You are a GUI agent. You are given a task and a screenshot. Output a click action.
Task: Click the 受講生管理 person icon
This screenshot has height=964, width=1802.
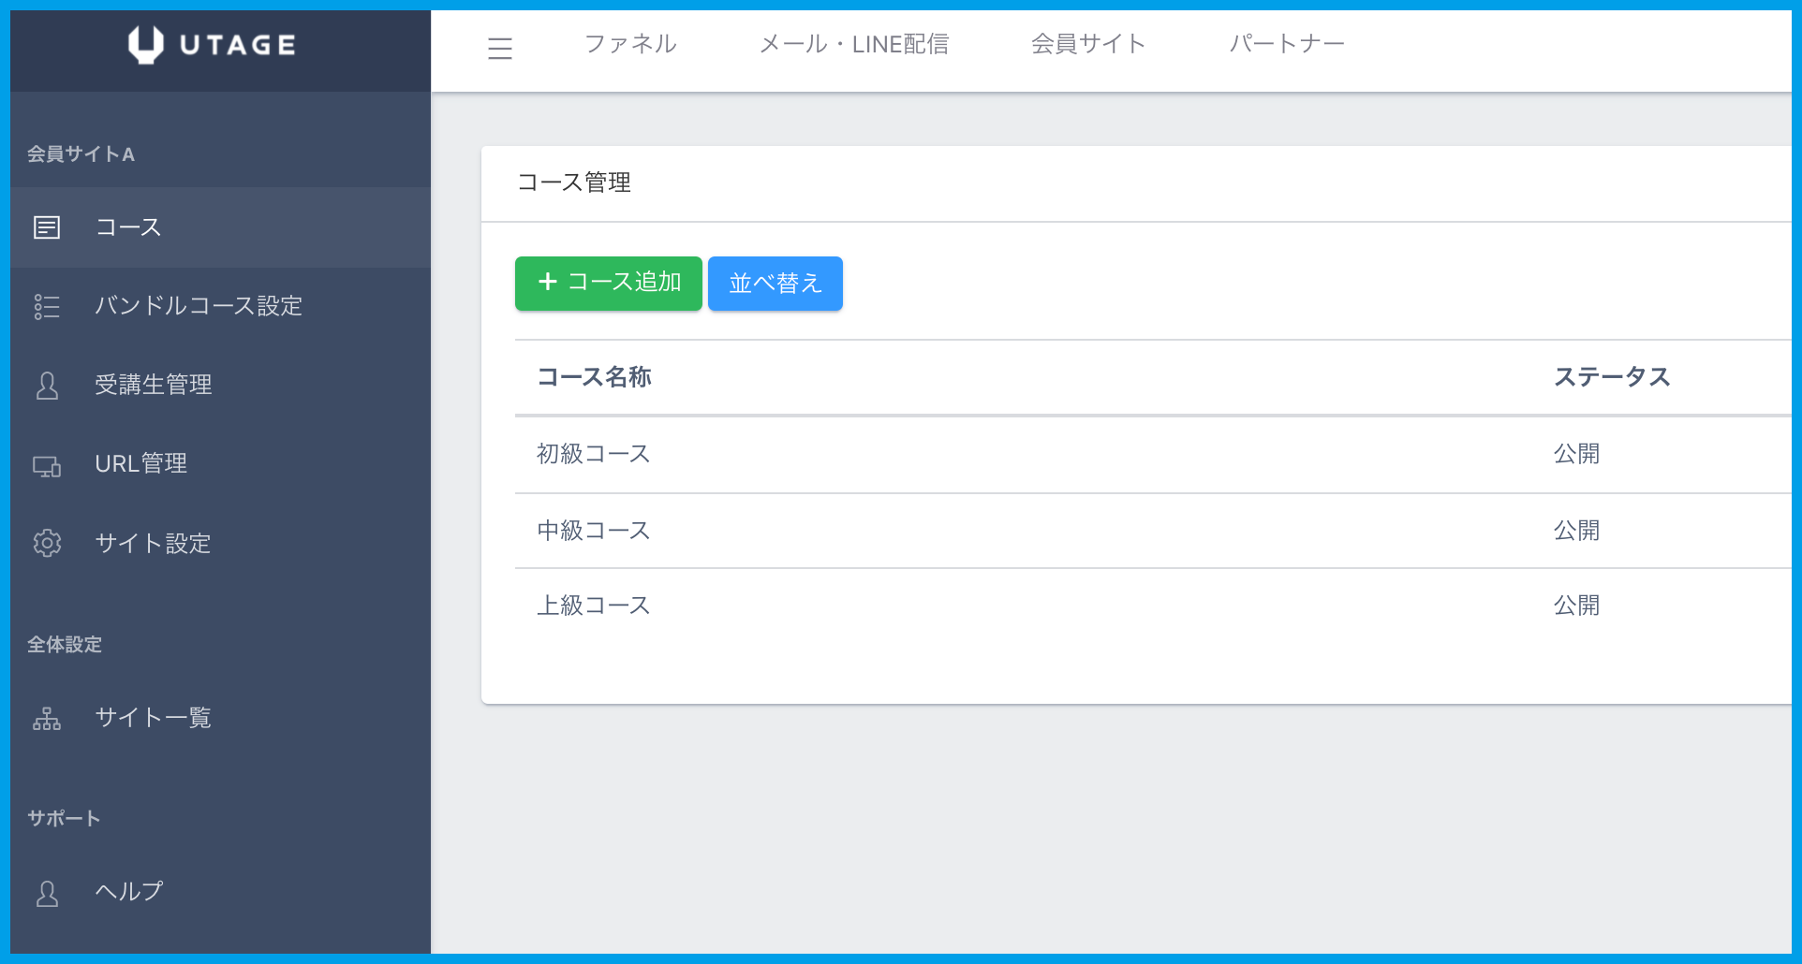(47, 386)
